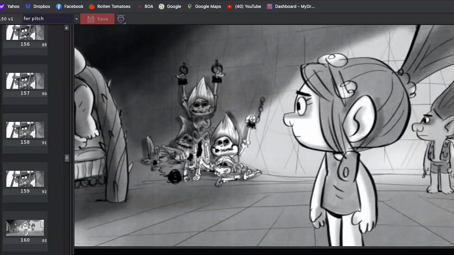The width and height of the screenshot is (454, 255).
Task: Open the Rotten Tomatoes bookmark
Action: click(109, 6)
